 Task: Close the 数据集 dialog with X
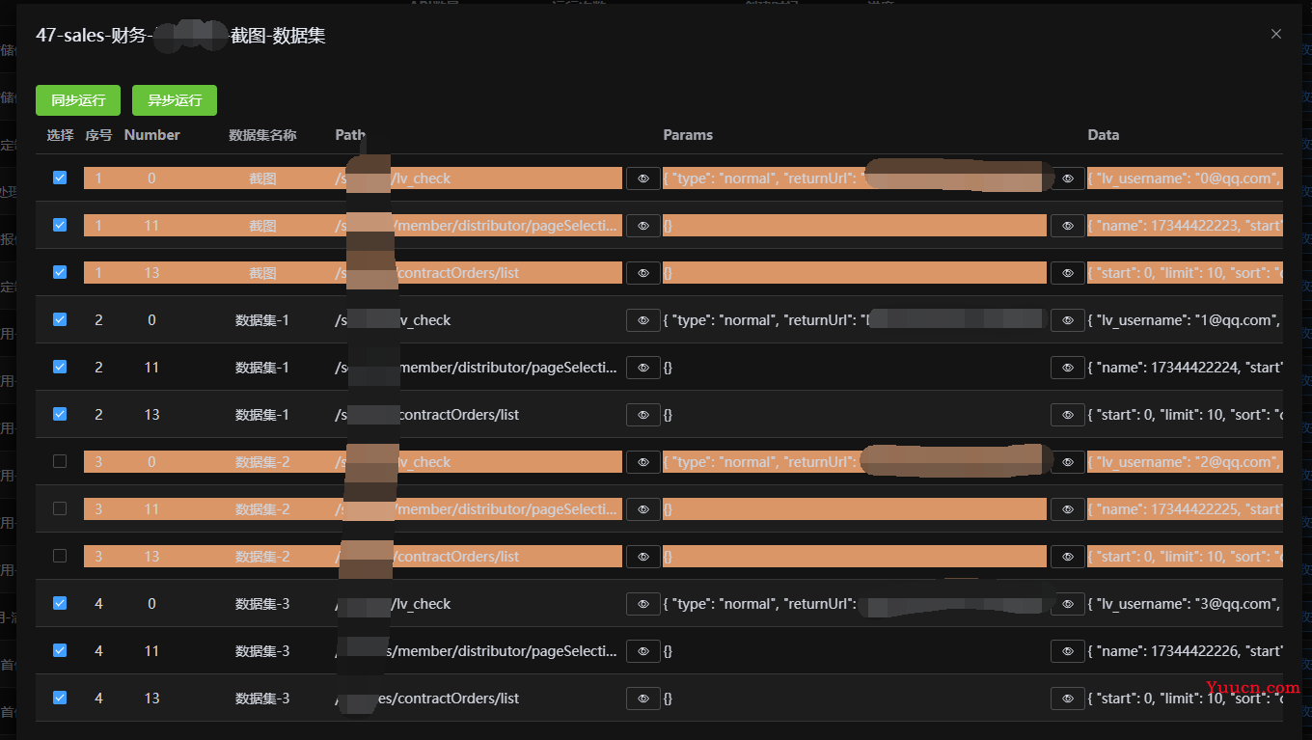coord(1276,34)
